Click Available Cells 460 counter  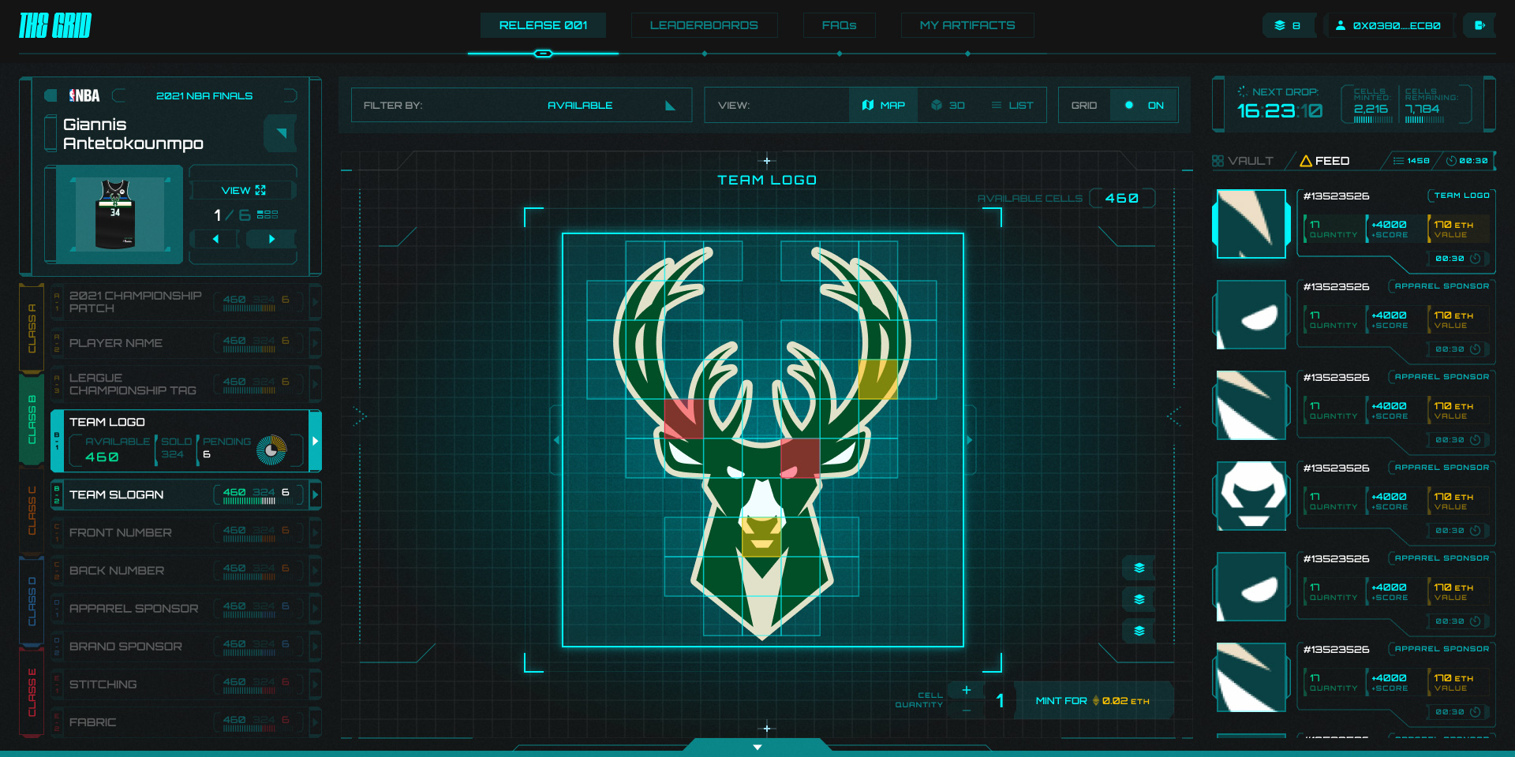click(x=1122, y=198)
